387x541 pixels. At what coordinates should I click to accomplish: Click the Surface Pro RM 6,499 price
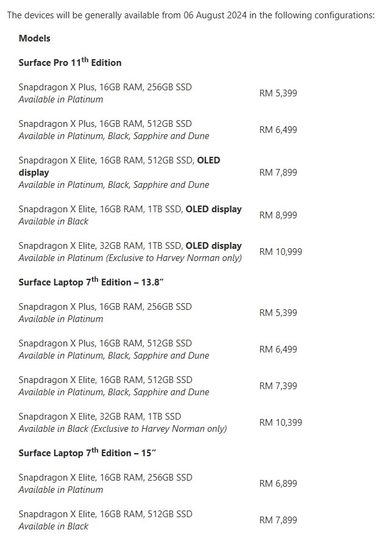(278, 130)
